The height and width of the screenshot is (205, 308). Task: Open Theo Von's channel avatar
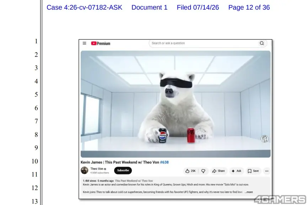click(x=84, y=170)
